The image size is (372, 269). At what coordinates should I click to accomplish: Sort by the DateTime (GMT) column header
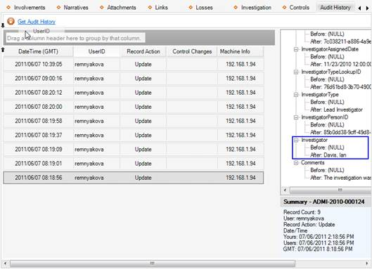(x=38, y=51)
